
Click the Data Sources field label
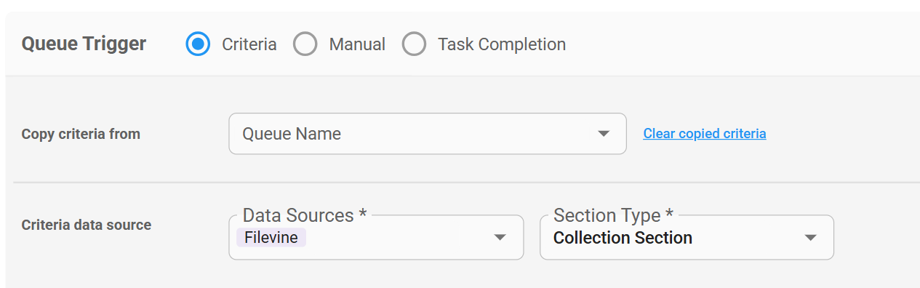click(305, 215)
